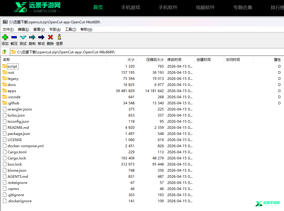Click size value 39 481 829 for apps
The height and width of the screenshot is (211, 284).
125,91
